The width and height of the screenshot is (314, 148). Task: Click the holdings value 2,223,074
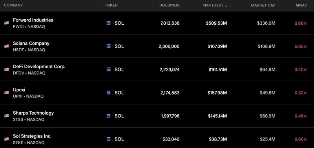pos(170,70)
